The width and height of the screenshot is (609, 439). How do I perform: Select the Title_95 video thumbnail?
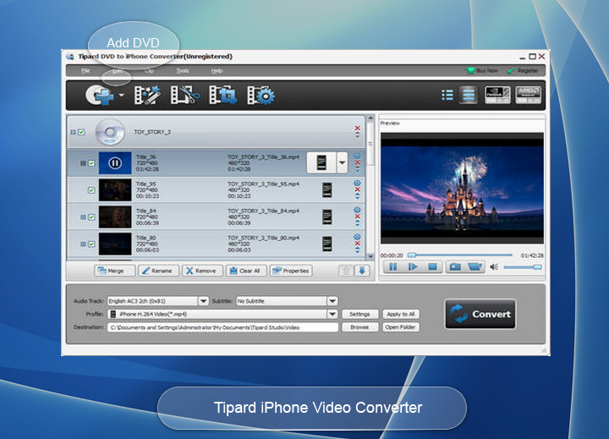pos(115,190)
